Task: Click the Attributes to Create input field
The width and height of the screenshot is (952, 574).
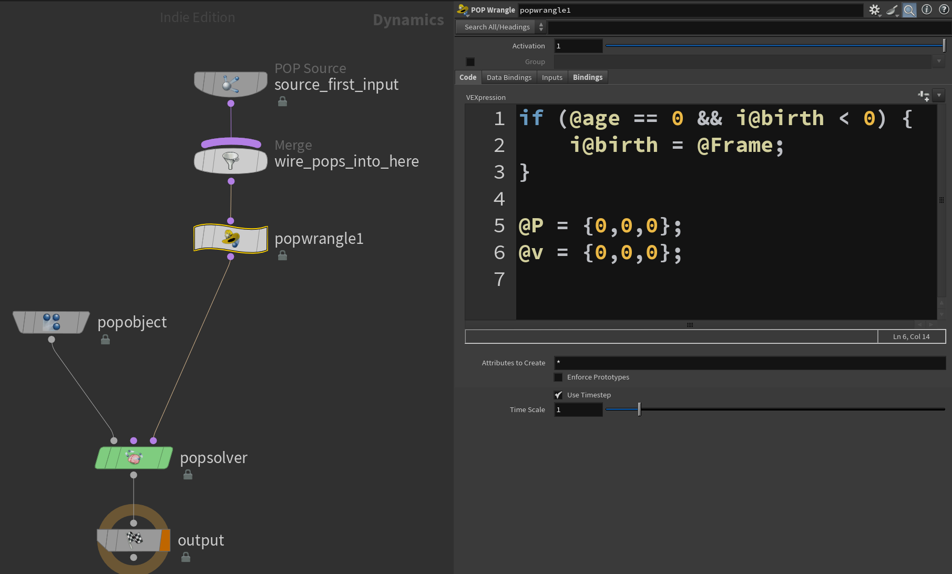Action: pyautogui.click(x=749, y=363)
